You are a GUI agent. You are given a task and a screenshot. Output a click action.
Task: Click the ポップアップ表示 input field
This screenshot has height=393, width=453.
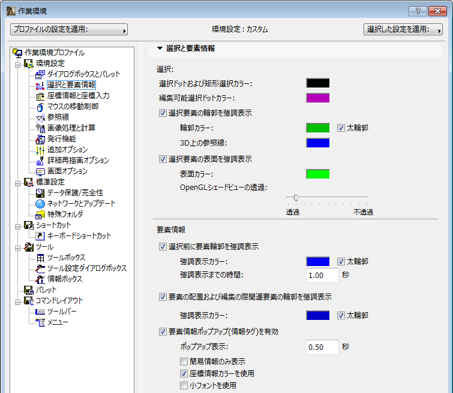pyautogui.click(x=322, y=347)
